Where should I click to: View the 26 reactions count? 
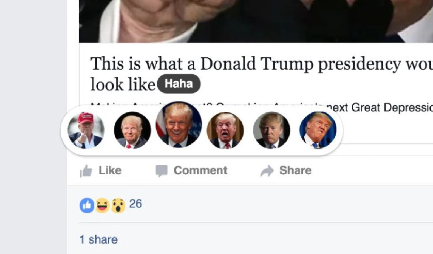[136, 204]
